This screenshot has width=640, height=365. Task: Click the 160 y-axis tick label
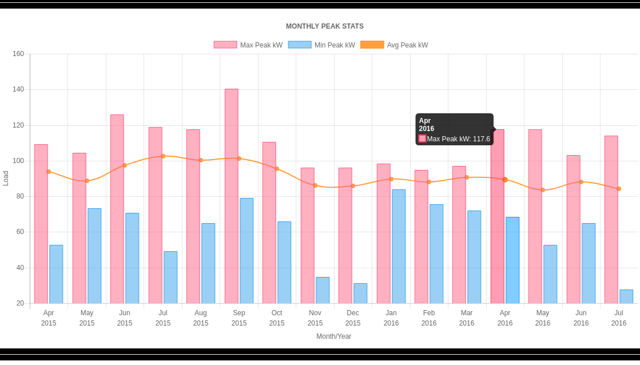(x=18, y=54)
